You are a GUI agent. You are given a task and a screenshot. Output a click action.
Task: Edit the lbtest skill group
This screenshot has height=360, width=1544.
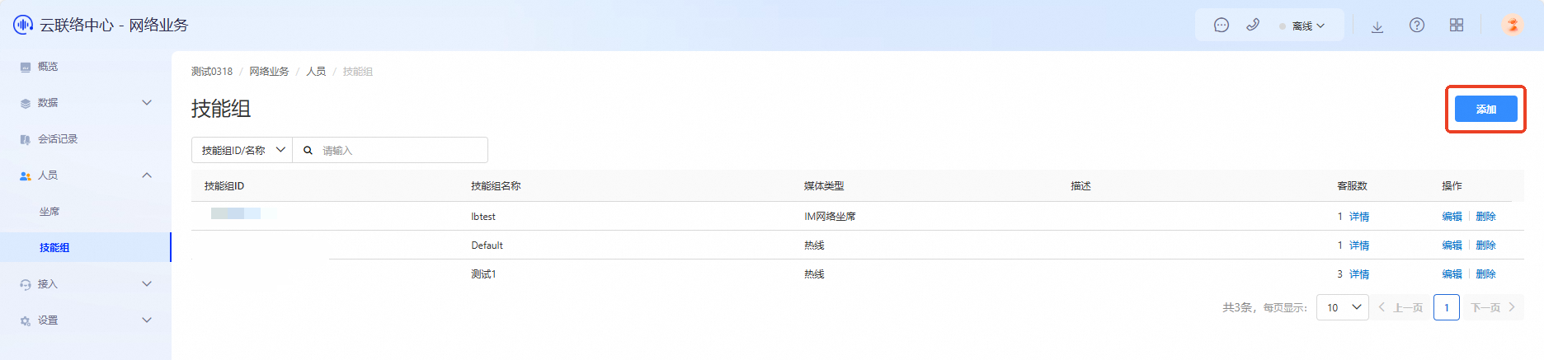tap(1452, 217)
